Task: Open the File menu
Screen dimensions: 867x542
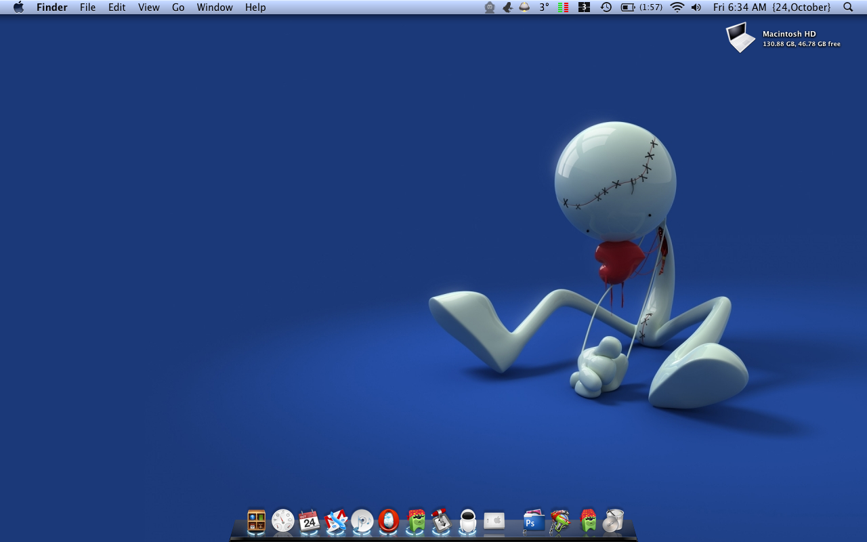Action: tap(87, 7)
